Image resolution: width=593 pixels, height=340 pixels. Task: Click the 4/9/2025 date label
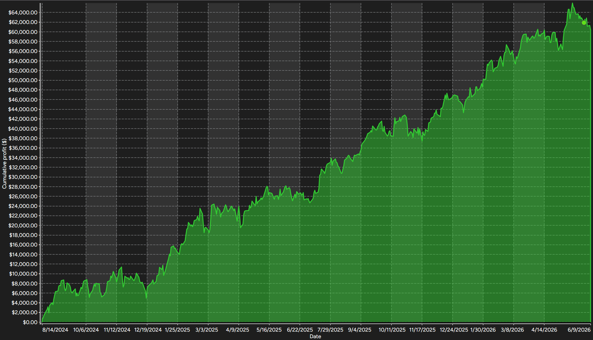tap(237, 330)
